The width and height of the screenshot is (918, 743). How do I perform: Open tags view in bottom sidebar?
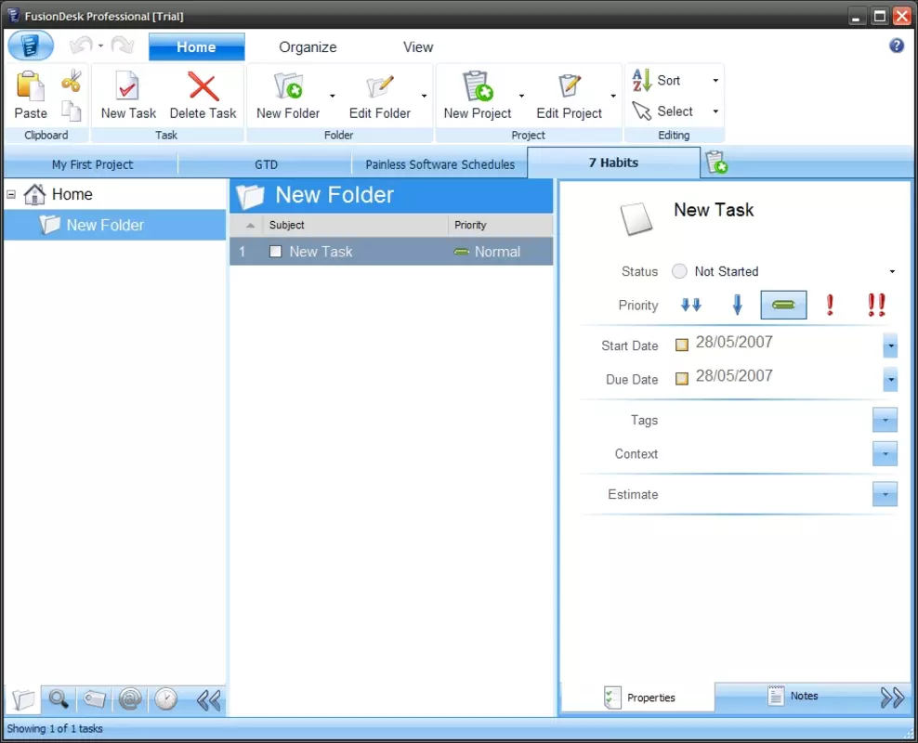94,699
